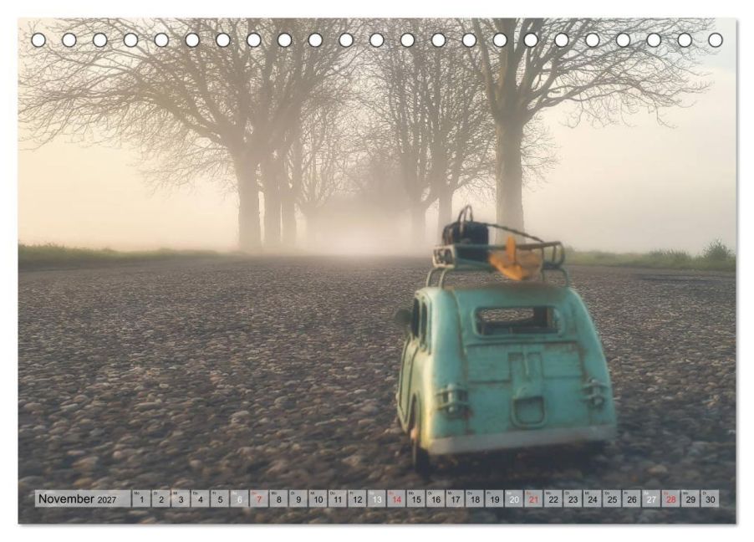Select Saturday the 6th cell

[x=239, y=499]
